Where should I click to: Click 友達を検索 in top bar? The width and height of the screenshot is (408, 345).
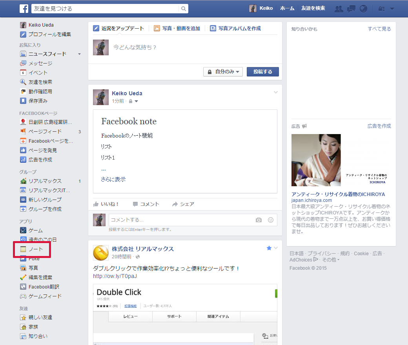pyautogui.click(x=313, y=8)
